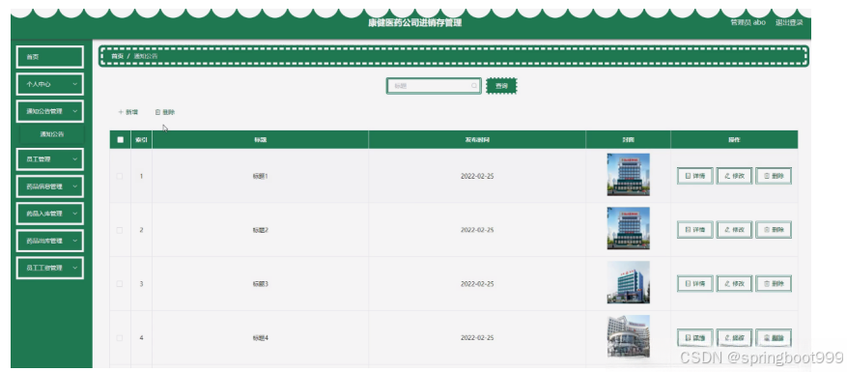Click the 操作 column header
The width and height of the screenshot is (847, 372).
[734, 139]
